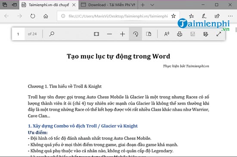This screenshot has width=237, height=157.
Task: Open the tabs you've set aside icon
Action: pos(5,5)
